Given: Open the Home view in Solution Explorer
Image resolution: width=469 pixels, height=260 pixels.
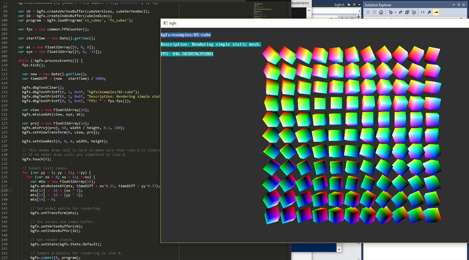Looking at the screenshot, I should click(x=381, y=12).
